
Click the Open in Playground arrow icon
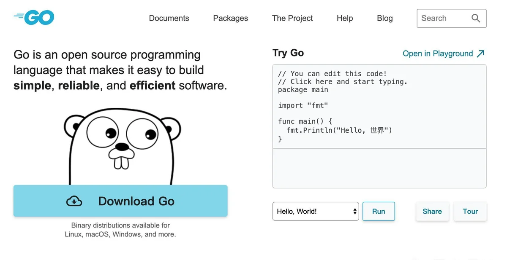[x=480, y=54]
